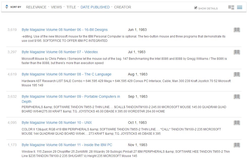Click the book icon for Videotex issue

click(x=237, y=52)
